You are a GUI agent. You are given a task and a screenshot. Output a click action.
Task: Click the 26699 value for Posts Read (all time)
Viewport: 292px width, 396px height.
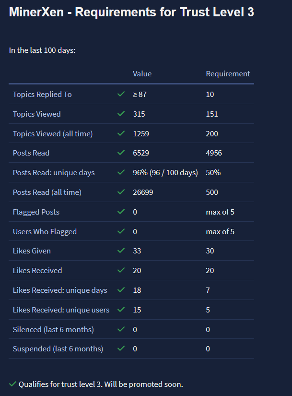point(143,192)
